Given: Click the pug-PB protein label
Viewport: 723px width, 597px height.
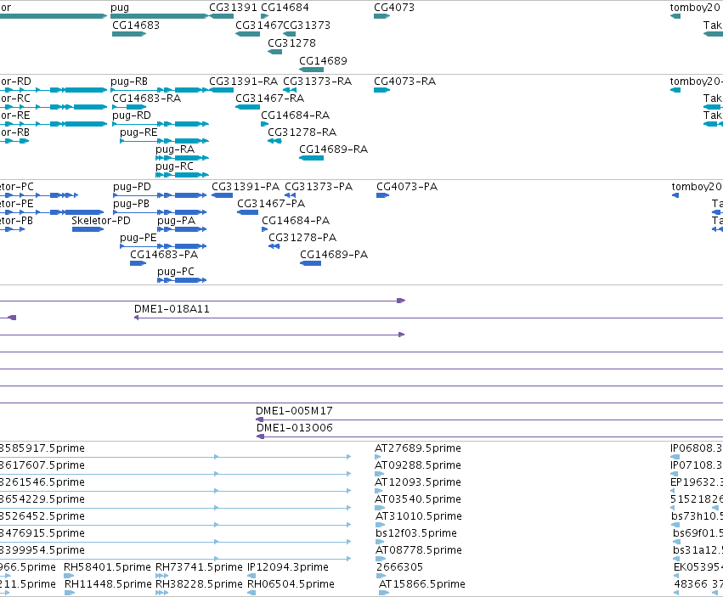Looking at the screenshot, I should 132,204.
